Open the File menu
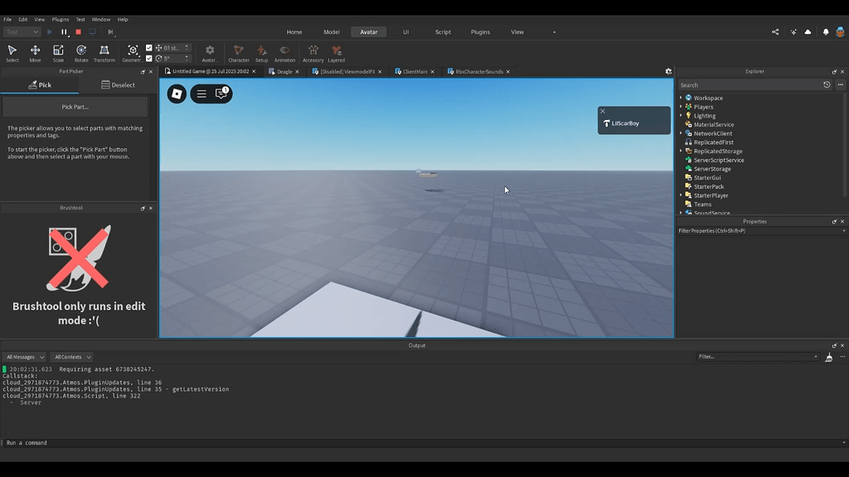The width and height of the screenshot is (849, 477). tap(7, 20)
